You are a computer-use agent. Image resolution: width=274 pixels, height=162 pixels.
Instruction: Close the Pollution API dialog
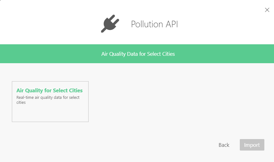[x=267, y=10]
